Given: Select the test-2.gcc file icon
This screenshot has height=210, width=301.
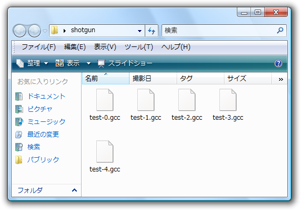Looking at the screenshot, I should pyautogui.click(x=187, y=100).
